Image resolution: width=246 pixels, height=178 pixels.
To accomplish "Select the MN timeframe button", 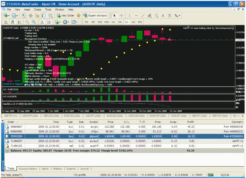I will point(140,22).
